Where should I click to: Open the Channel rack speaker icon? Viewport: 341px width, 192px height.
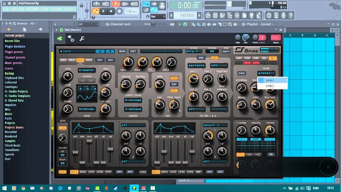107,24
